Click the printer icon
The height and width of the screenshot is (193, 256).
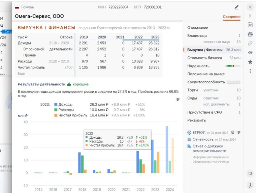[250, 34]
